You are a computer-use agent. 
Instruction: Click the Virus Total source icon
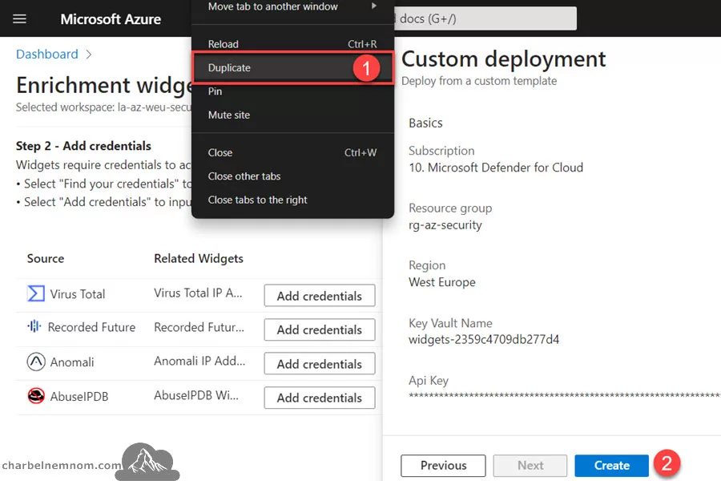point(36,293)
